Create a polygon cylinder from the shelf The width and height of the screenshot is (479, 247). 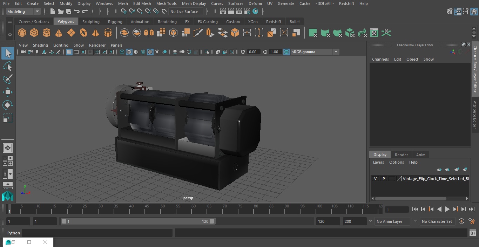coord(47,33)
